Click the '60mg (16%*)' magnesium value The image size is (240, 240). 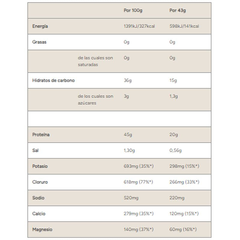183,229
